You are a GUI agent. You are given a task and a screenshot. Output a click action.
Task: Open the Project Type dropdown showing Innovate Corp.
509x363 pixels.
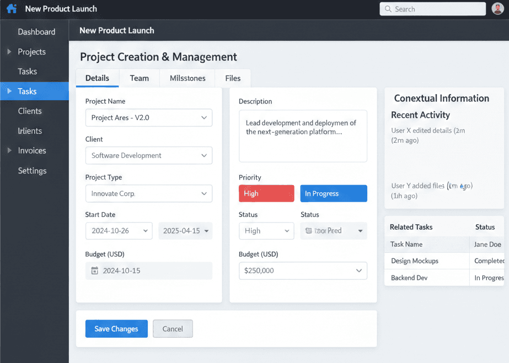(x=148, y=193)
